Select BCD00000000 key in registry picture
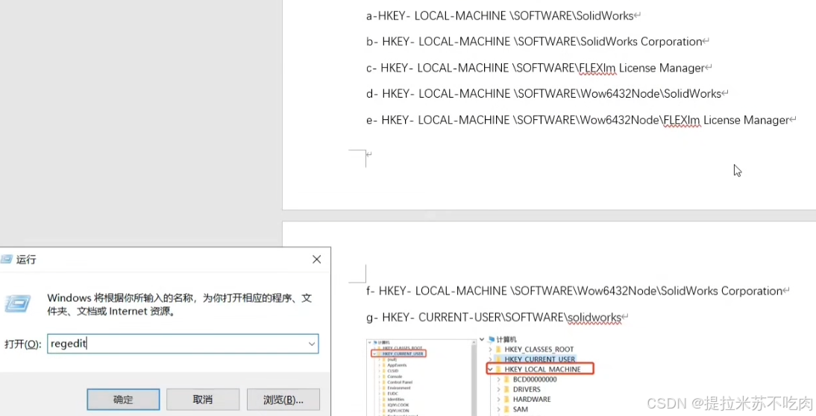The image size is (816, 416). tap(535, 379)
